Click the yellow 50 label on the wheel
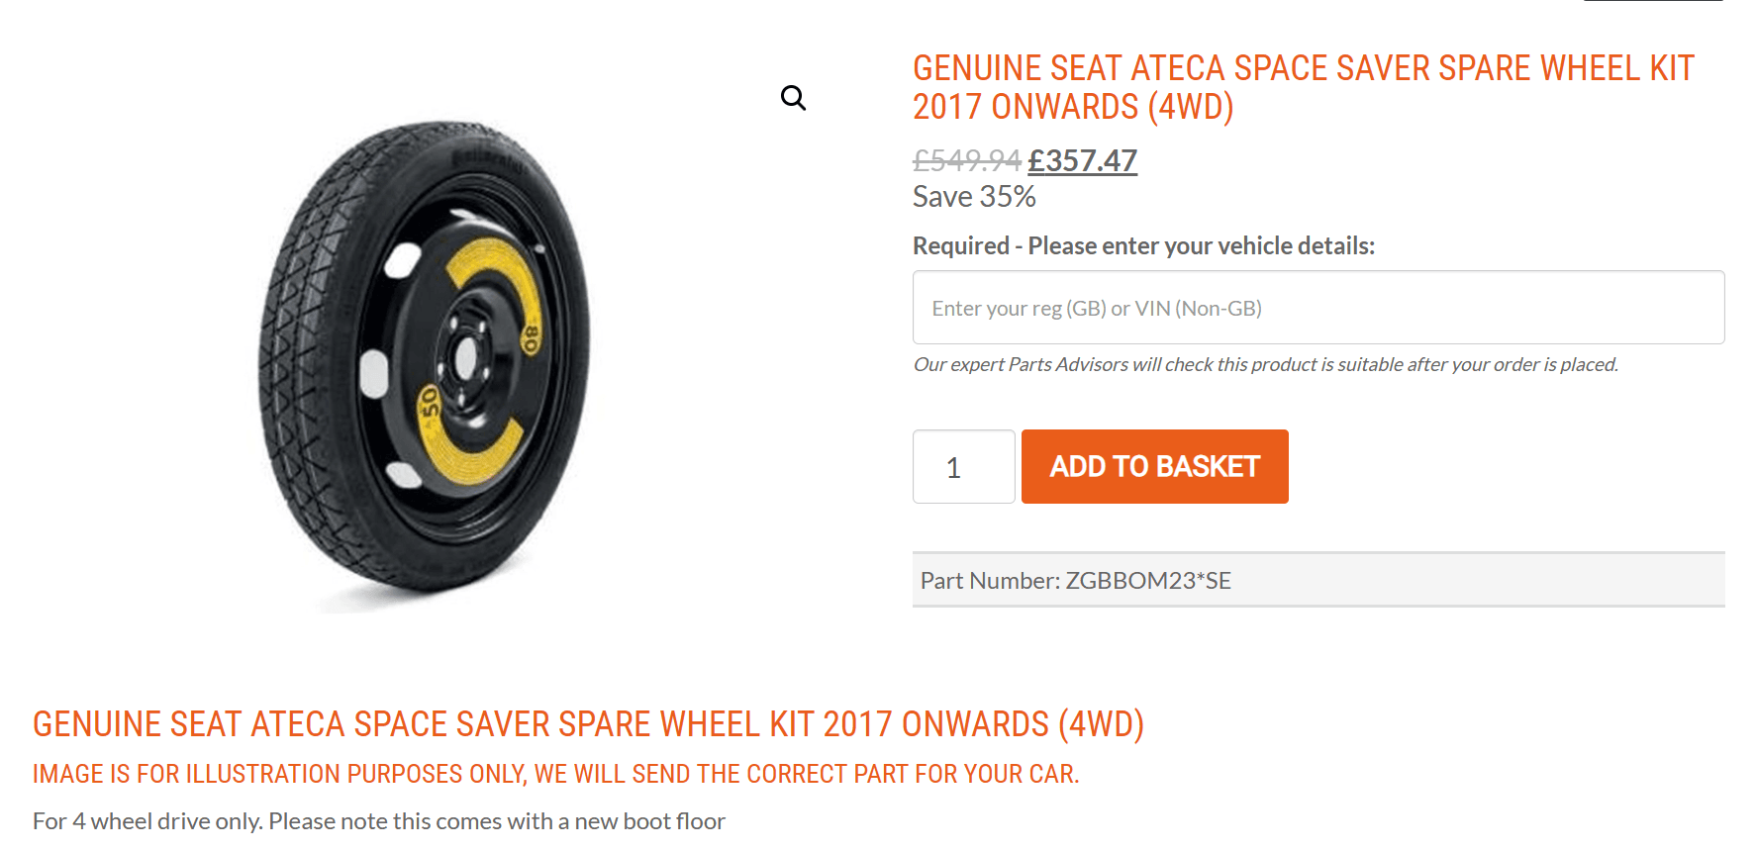Image resolution: width=1756 pixels, height=852 pixels. tap(430, 403)
